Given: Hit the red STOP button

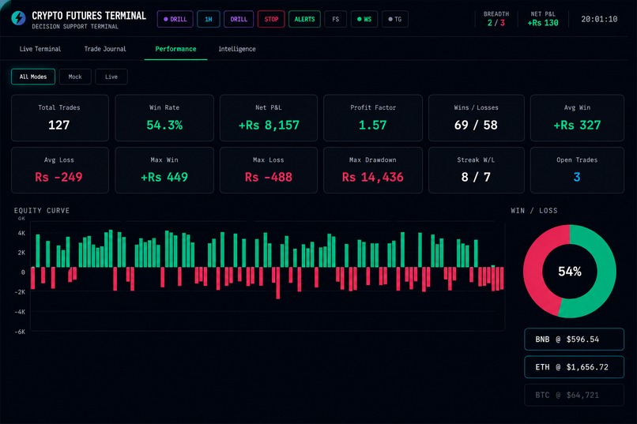Looking at the screenshot, I should 271,19.
